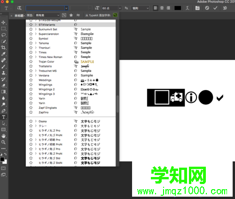Left align the text
The width and height of the screenshot is (235, 199).
[x=156, y=8]
